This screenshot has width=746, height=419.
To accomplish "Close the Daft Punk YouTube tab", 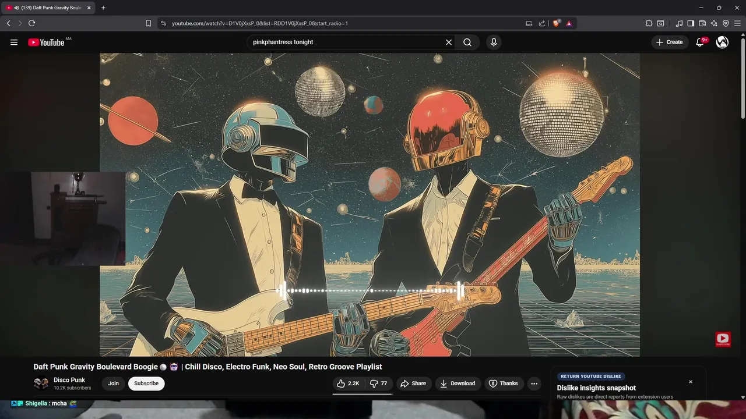I will click(89, 8).
